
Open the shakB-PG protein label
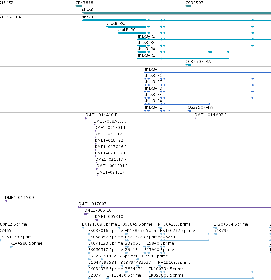(x=153, y=76)
